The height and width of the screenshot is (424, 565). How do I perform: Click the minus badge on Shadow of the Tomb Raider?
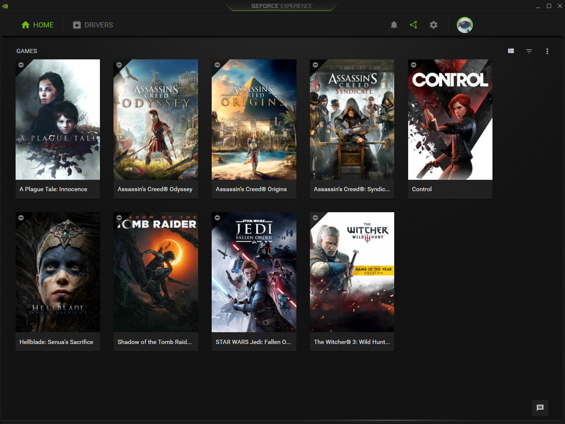(119, 218)
